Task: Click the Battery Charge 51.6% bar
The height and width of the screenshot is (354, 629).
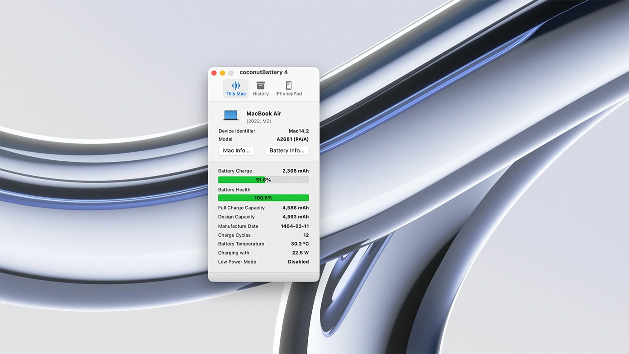Action: pos(263,180)
